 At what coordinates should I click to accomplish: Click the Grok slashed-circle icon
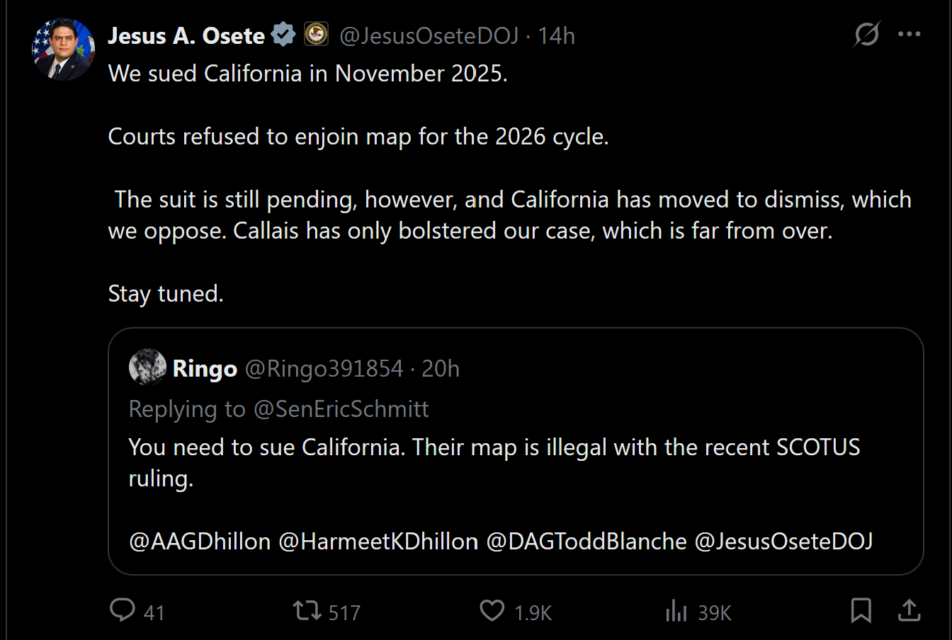coord(867,34)
